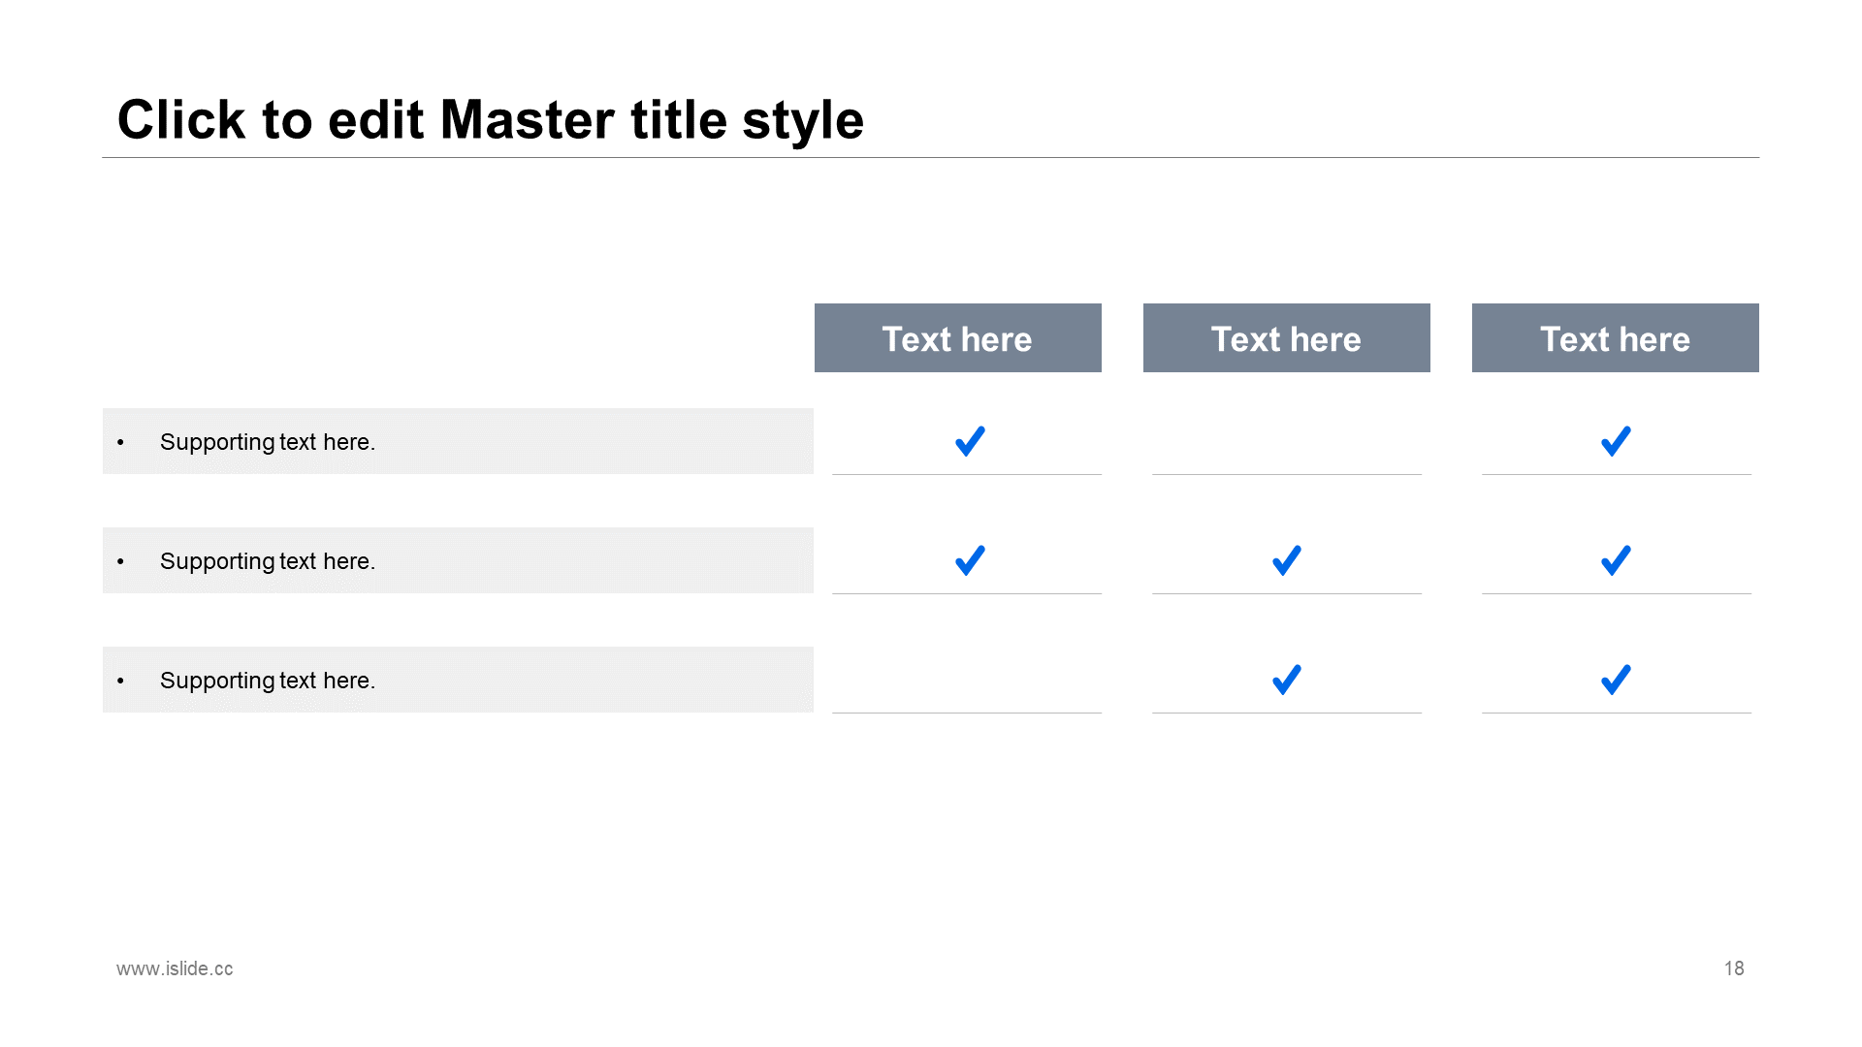Select the first 'Text here' header box
This screenshot has width=1862, height=1047.
(x=957, y=338)
